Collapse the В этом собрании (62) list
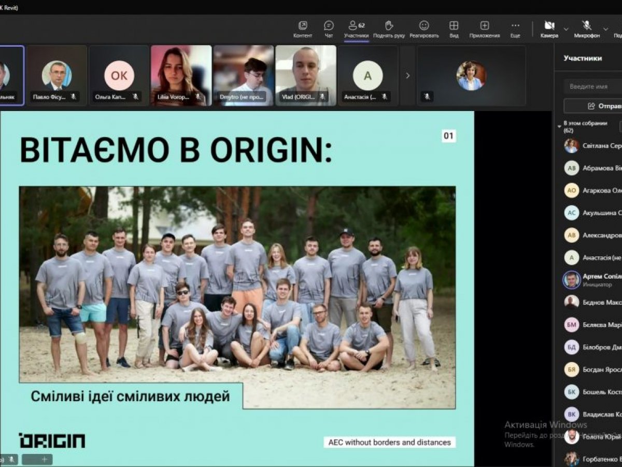Viewport: 622px width, 467px height. tap(559, 126)
